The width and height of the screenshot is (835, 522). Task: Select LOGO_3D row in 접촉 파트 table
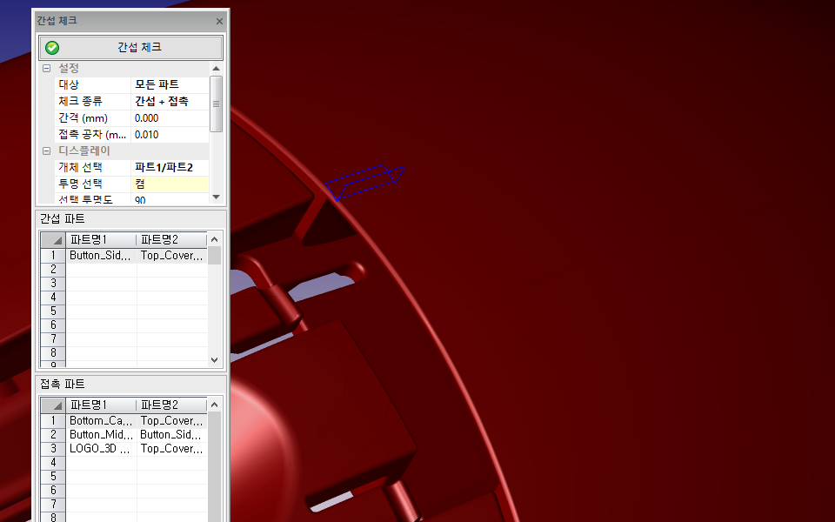[101, 449]
